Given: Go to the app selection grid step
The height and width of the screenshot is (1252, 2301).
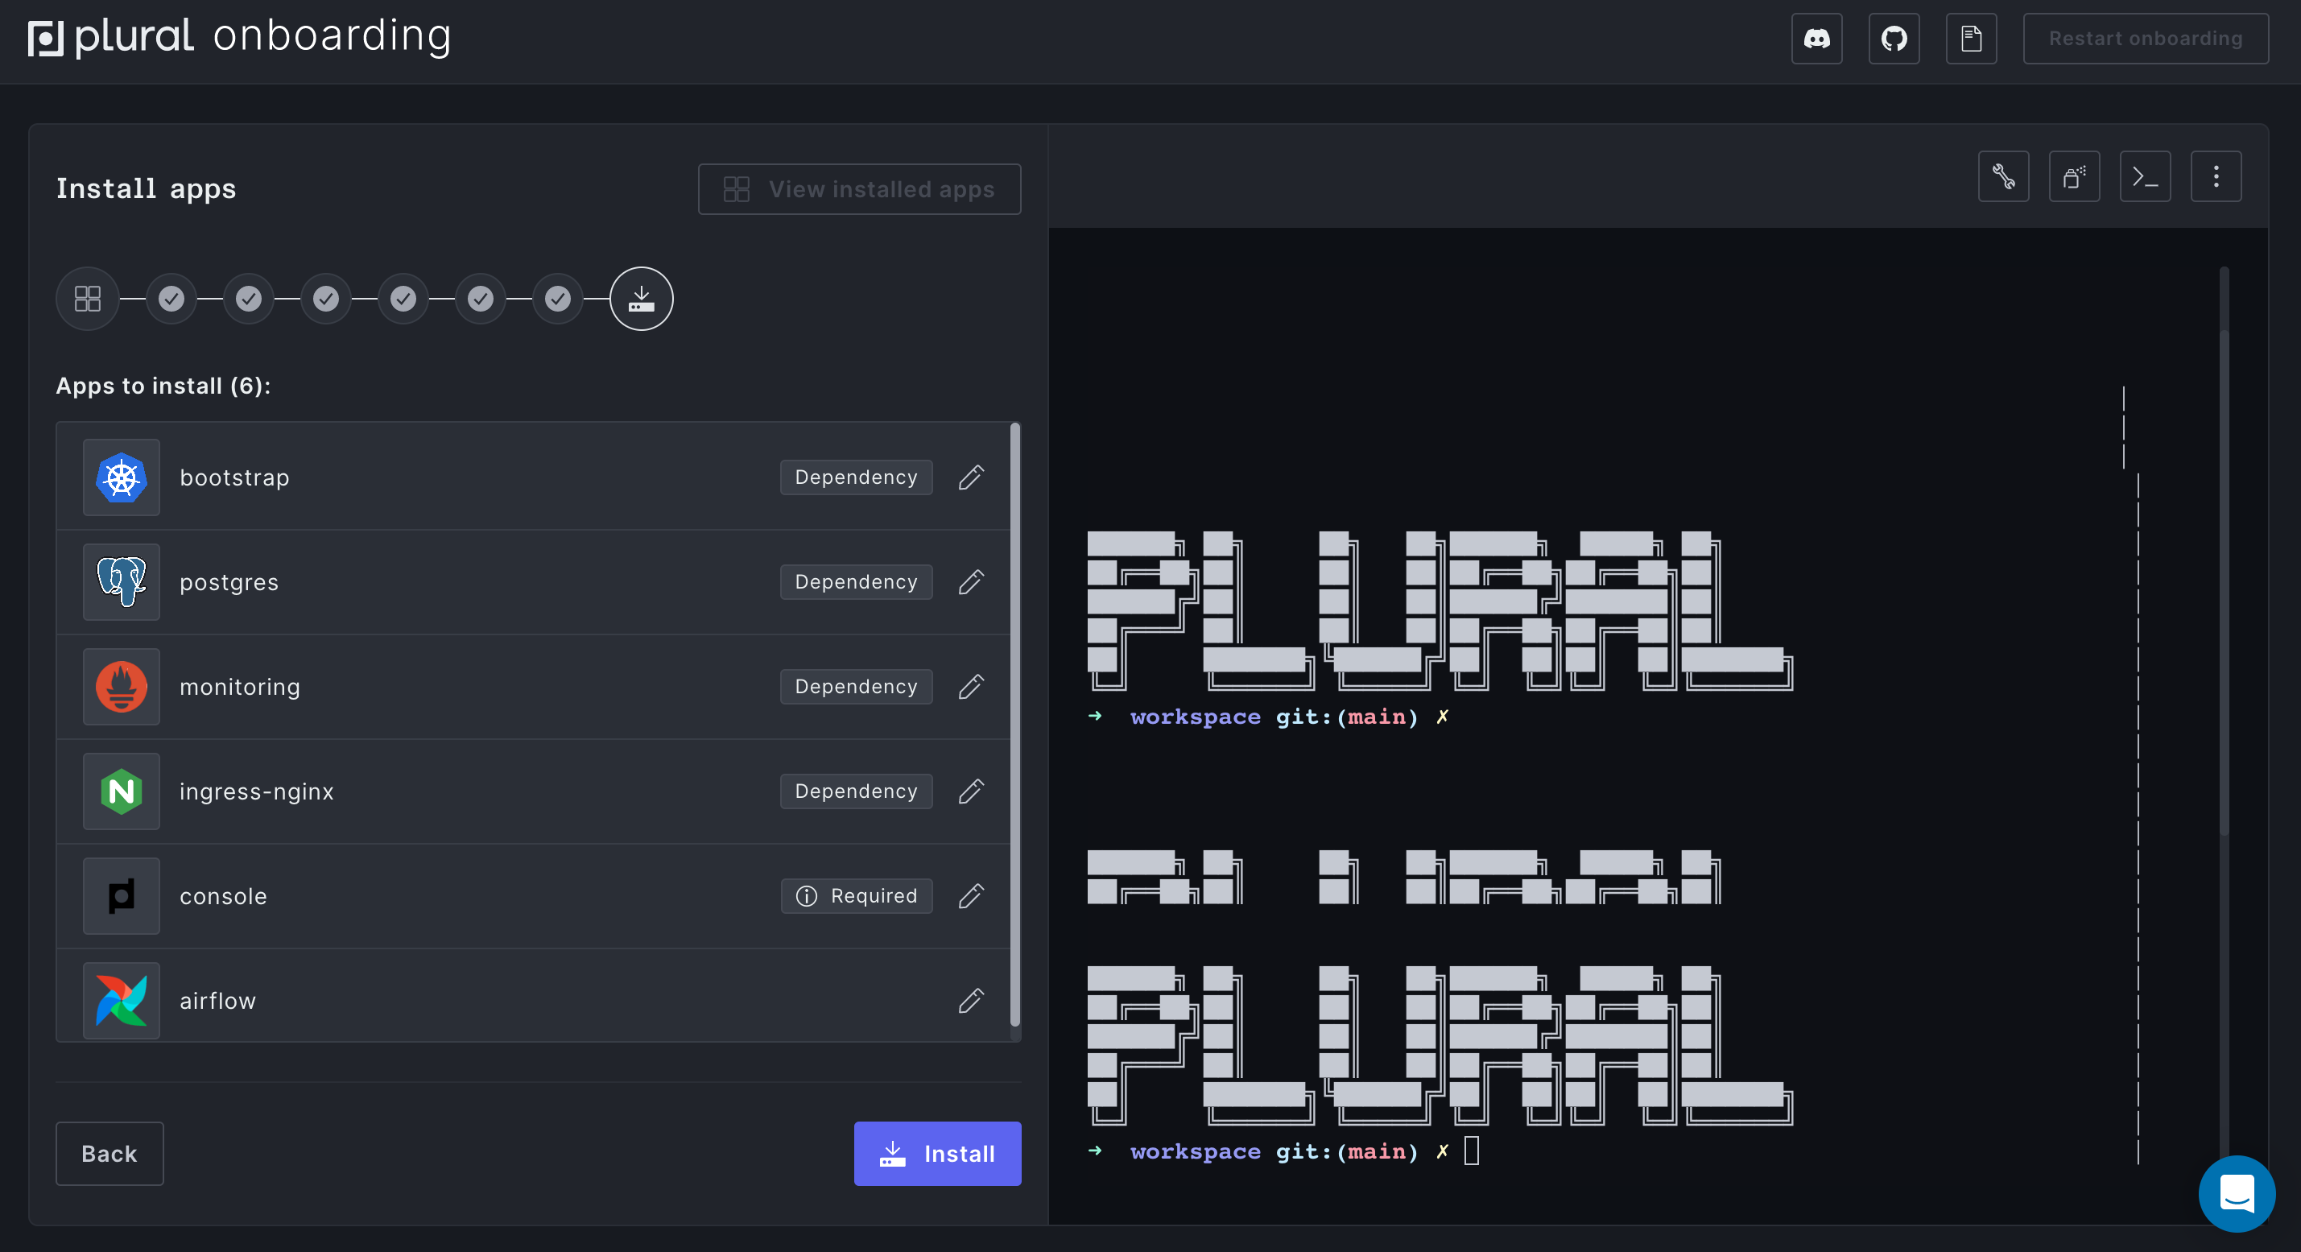Looking at the screenshot, I should click(x=88, y=298).
